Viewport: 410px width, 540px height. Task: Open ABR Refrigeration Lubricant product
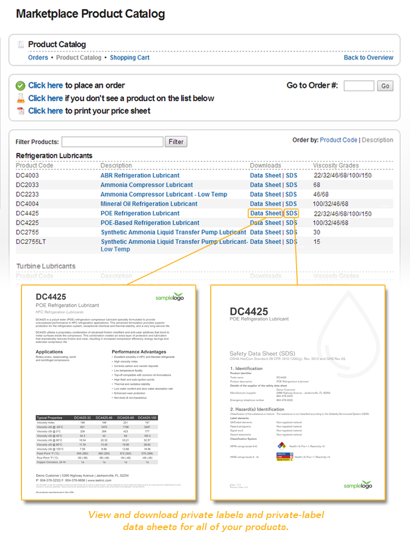140,175
